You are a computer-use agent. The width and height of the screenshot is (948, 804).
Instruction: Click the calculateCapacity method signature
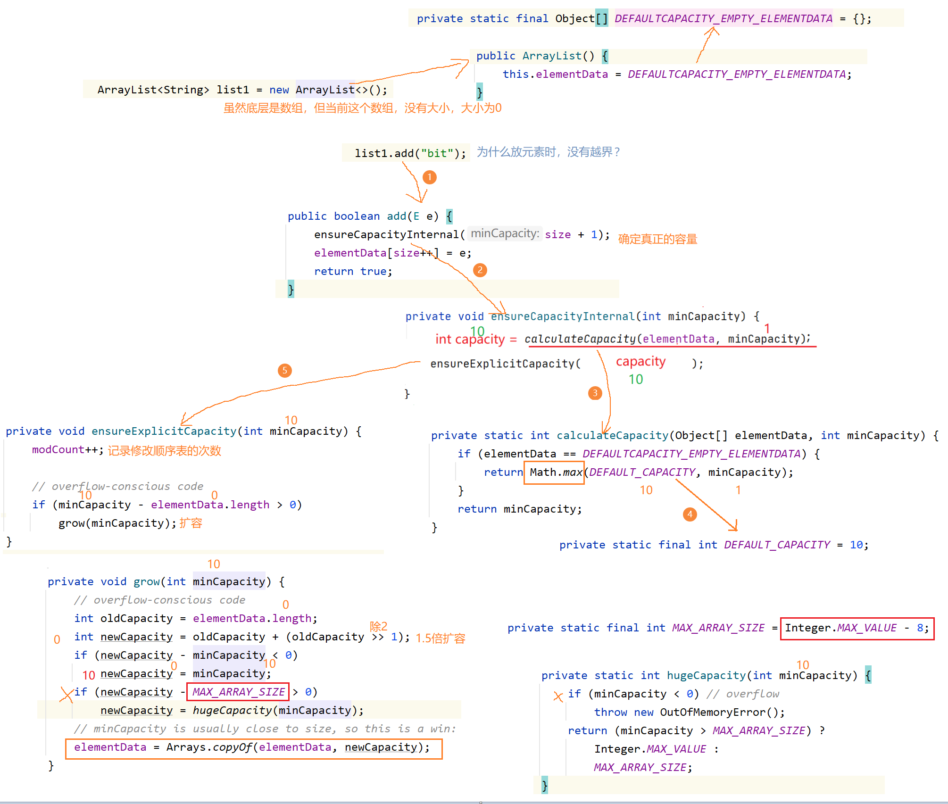(684, 436)
